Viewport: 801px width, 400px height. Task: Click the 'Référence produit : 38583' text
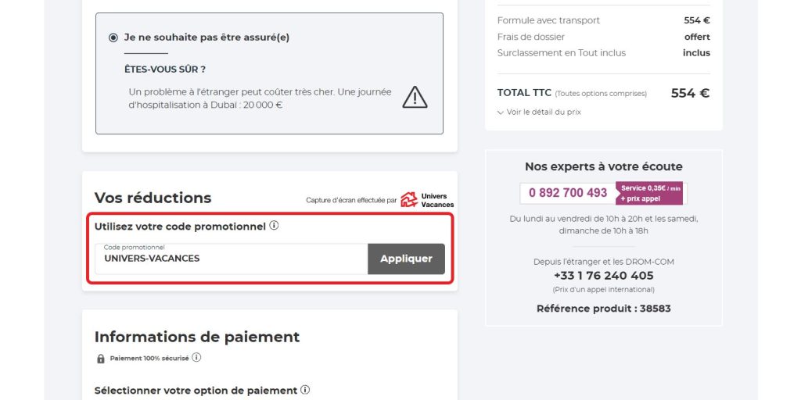click(603, 309)
